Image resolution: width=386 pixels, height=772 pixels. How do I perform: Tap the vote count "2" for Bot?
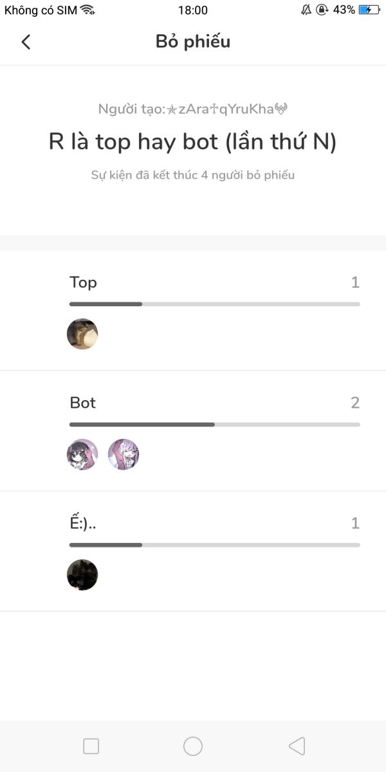coord(355,403)
